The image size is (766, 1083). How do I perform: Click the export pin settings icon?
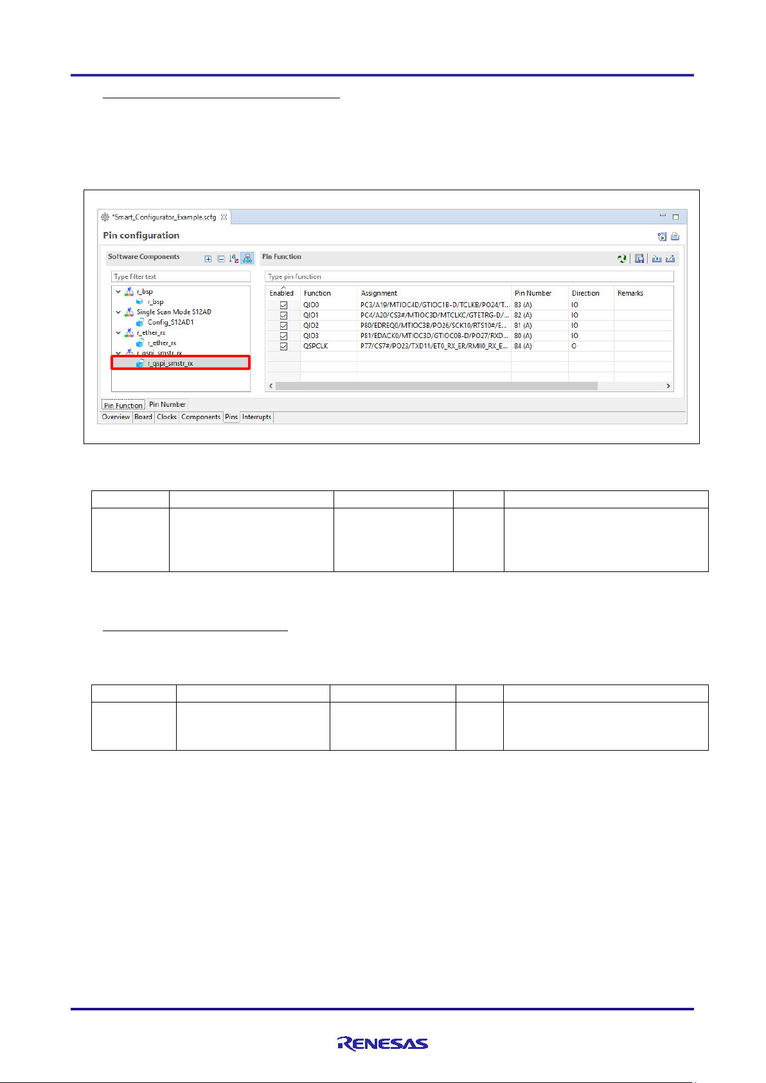click(670, 258)
